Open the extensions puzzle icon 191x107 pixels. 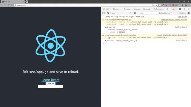point(182,5)
